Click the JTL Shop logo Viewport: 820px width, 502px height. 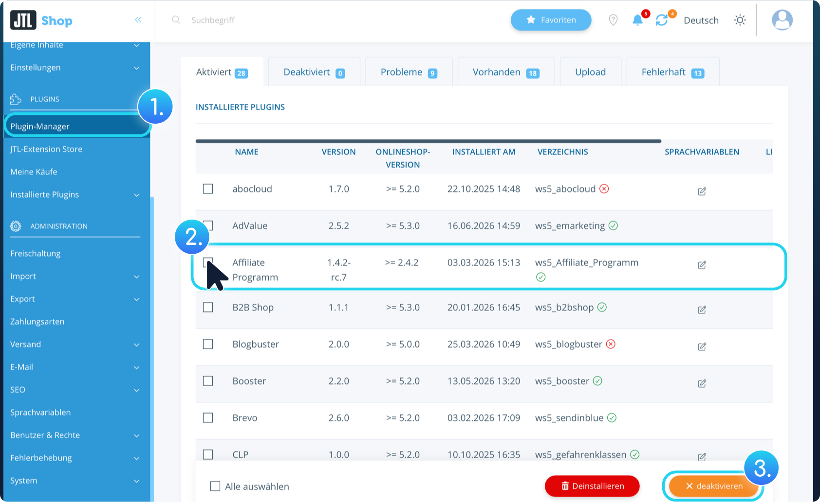coord(41,20)
